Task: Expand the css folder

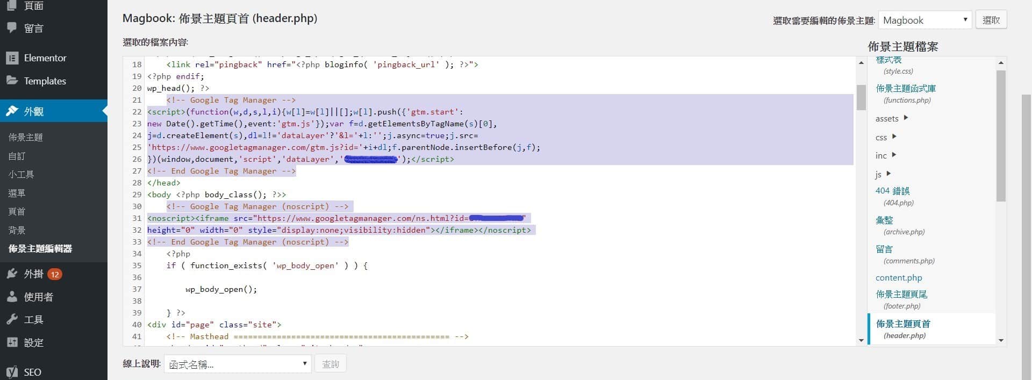Action: coord(894,137)
